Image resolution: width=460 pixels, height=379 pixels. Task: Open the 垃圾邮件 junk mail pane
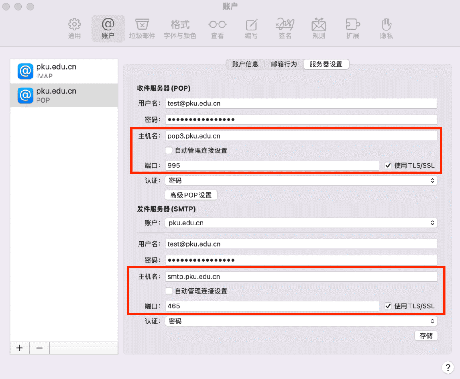(142, 29)
